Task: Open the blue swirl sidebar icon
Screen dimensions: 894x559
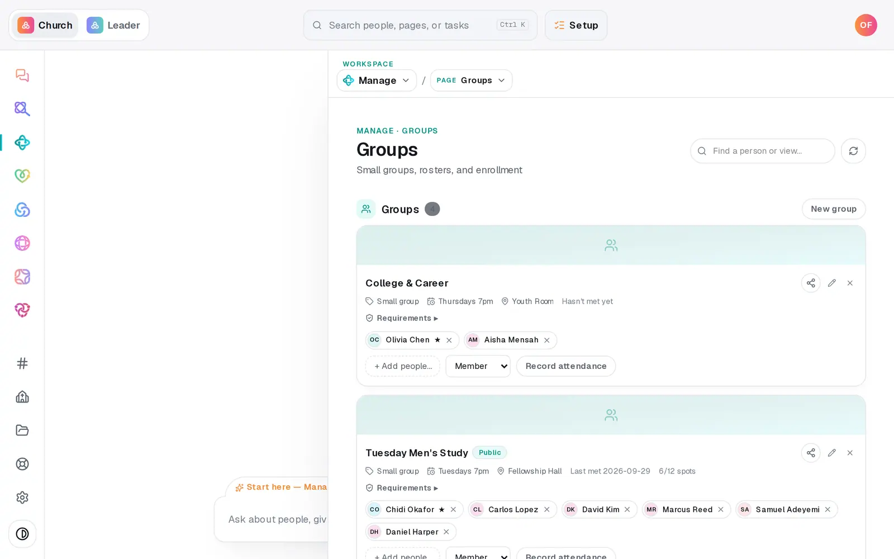Action: point(22,210)
